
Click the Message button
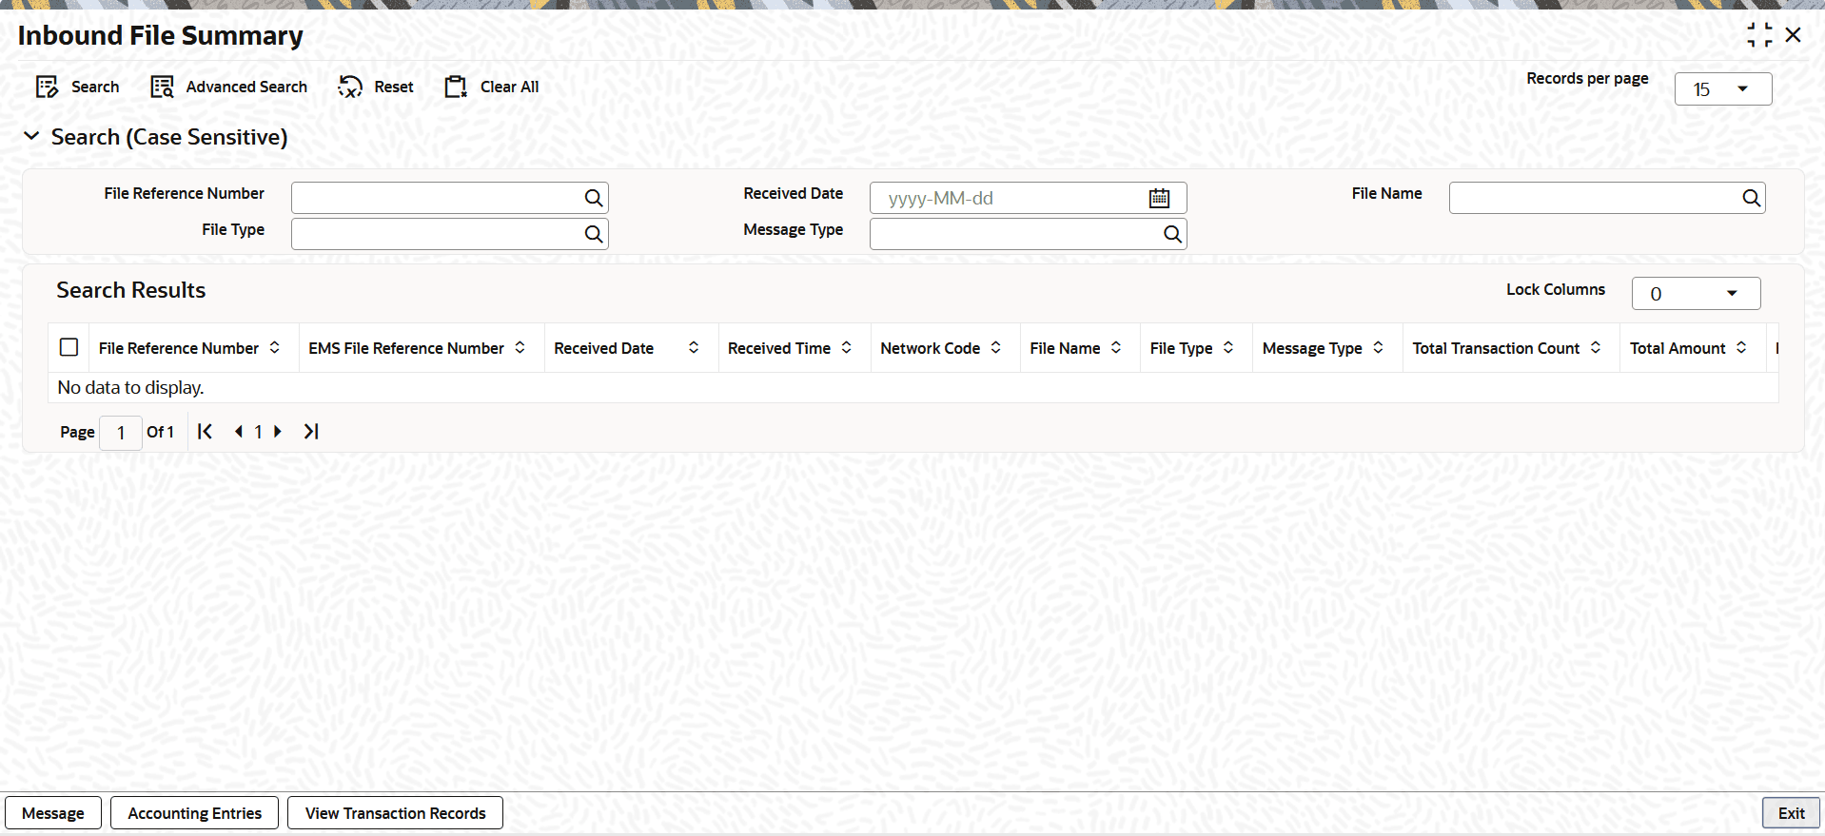pos(53,813)
